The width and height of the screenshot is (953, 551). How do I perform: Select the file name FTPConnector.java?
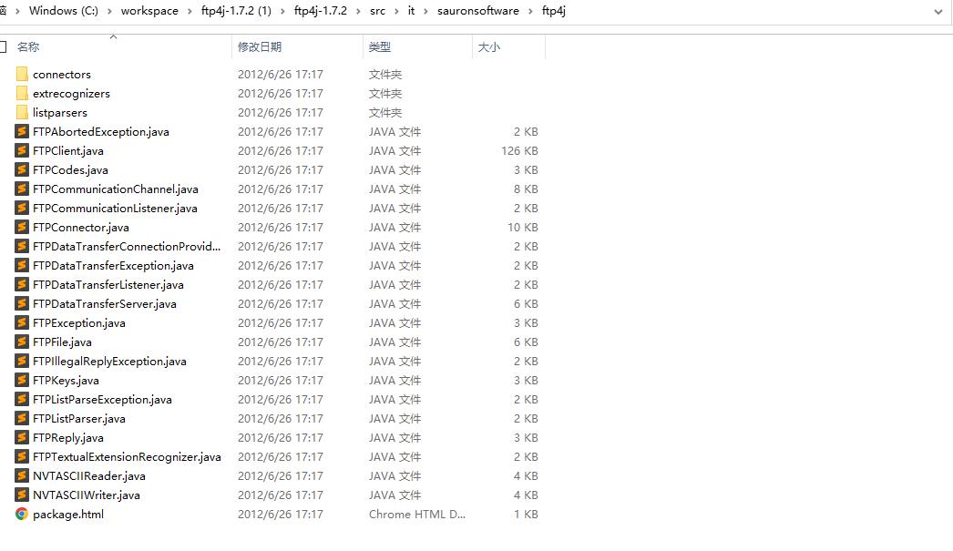(81, 227)
